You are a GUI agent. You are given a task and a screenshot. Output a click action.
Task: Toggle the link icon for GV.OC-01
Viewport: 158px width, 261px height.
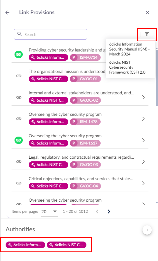click(18, 76)
